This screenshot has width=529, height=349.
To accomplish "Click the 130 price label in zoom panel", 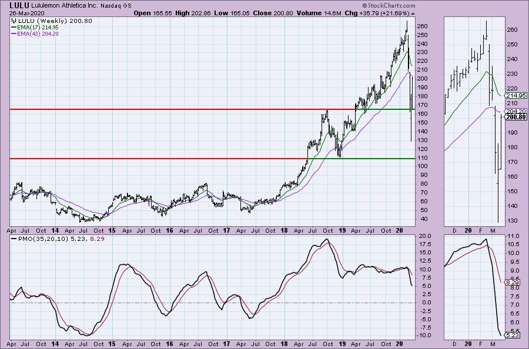I will 512,220.
